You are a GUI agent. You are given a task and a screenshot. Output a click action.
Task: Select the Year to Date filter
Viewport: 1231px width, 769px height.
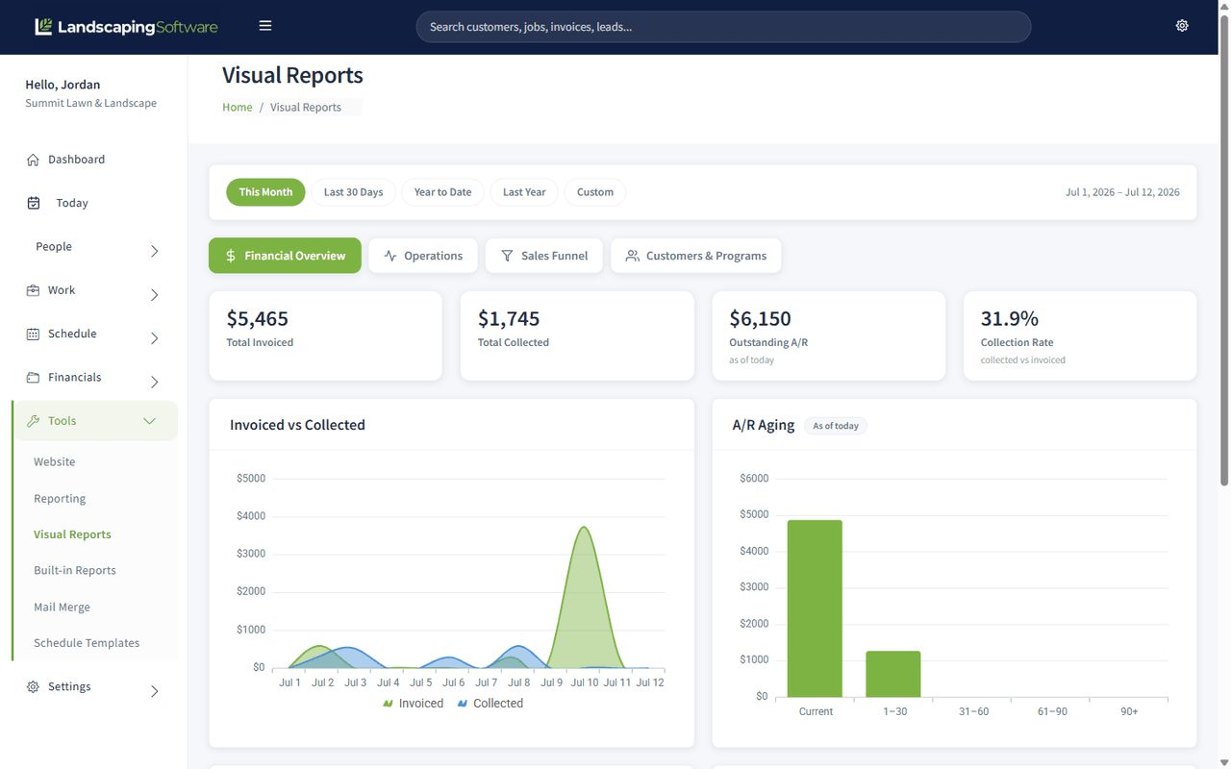(442, 192)
